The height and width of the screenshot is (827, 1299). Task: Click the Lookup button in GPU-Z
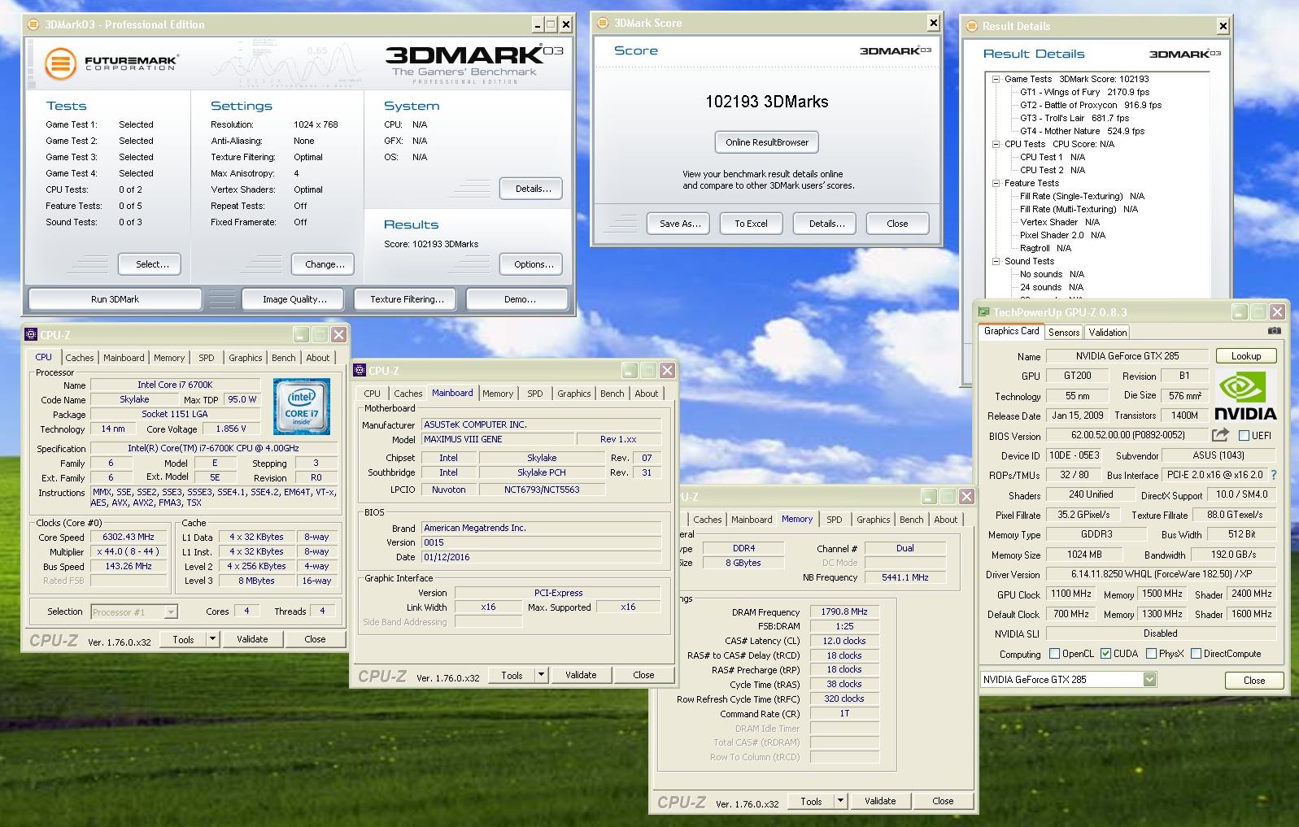pos(1246,356)
